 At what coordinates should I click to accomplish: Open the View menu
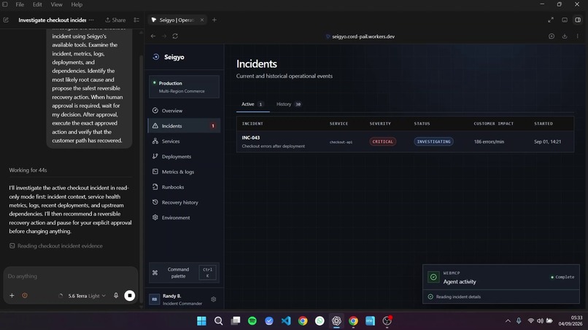pos(57,4)
